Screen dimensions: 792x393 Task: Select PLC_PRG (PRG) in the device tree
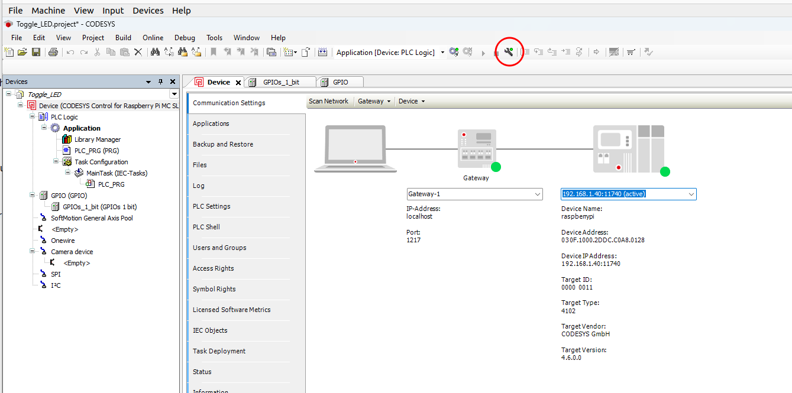coord(97,151)
